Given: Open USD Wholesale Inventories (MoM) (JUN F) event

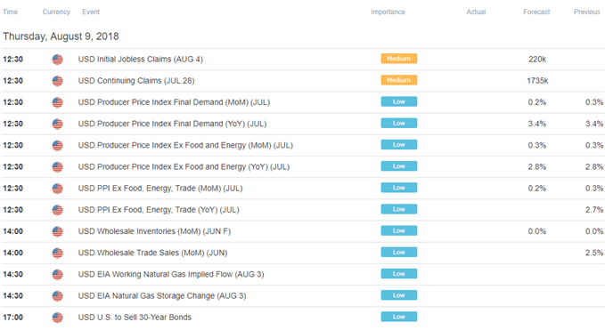Looking at the screenshot, I should (154, 231).
